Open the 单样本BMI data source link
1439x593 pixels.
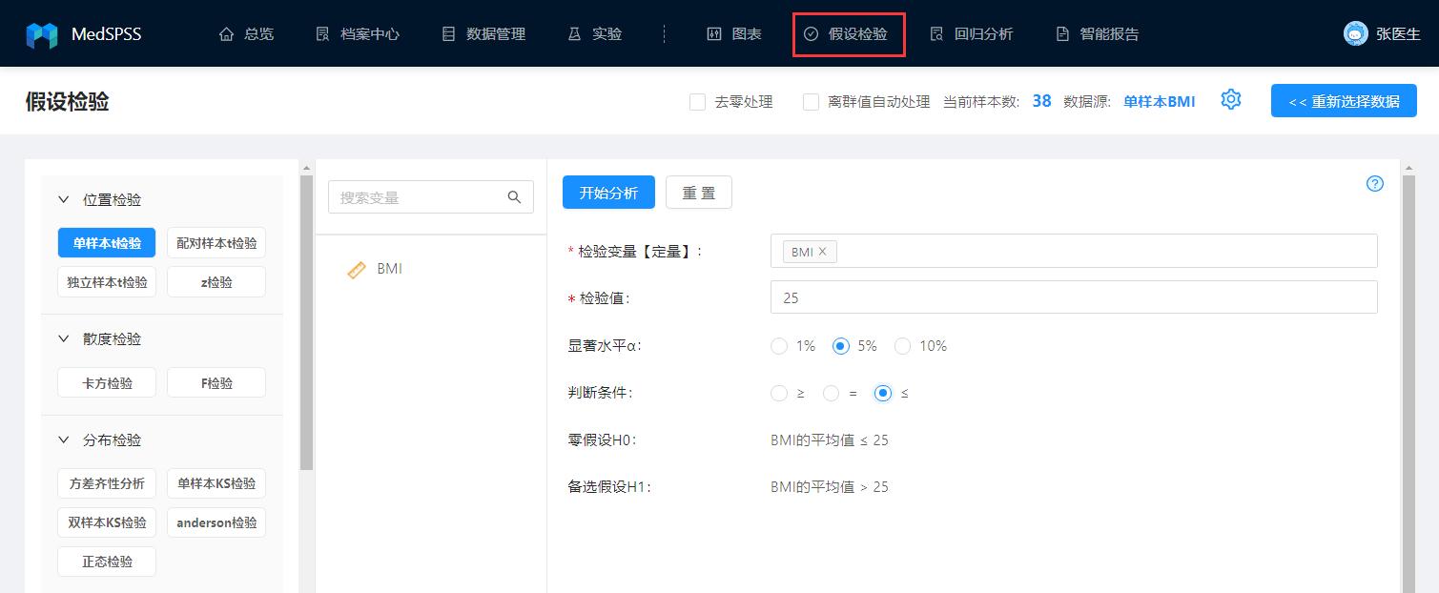click(1159, 101)
